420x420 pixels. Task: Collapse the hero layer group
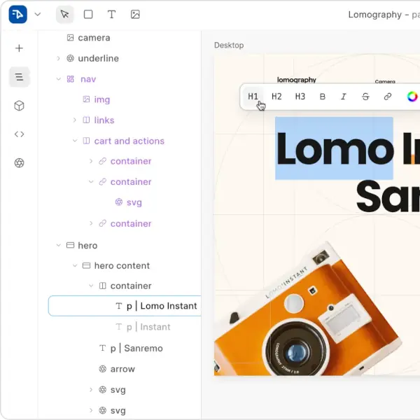tap(59, 246)
